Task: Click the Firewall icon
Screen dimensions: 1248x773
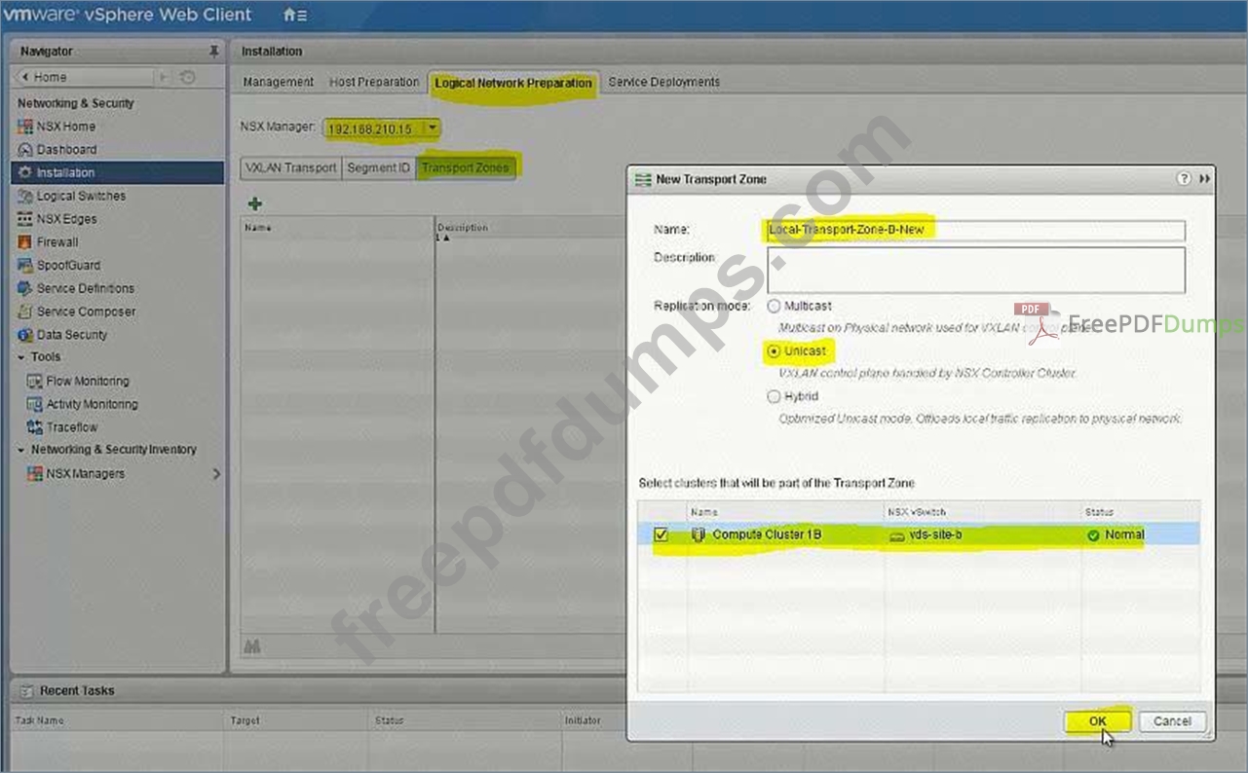Action: (25, 241)
